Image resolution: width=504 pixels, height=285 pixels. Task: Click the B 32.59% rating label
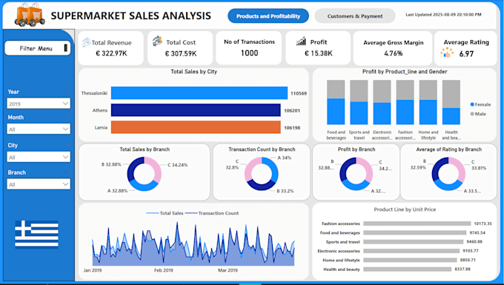(418, 164)
